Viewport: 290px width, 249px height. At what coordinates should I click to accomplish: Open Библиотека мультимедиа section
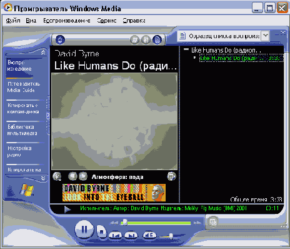pos(22,130)
